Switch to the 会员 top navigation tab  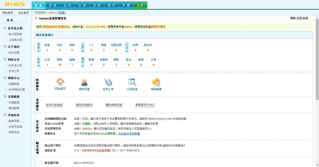67,5
